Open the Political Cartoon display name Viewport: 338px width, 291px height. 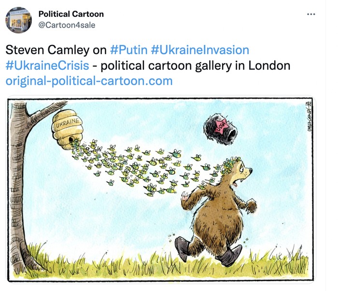click(x=71, y=14)
